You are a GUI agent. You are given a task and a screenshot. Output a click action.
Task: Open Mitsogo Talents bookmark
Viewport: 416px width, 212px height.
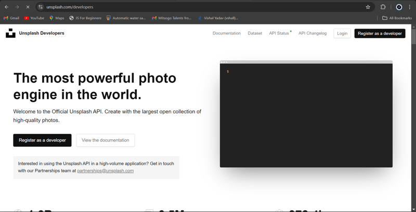click(172, 18)
